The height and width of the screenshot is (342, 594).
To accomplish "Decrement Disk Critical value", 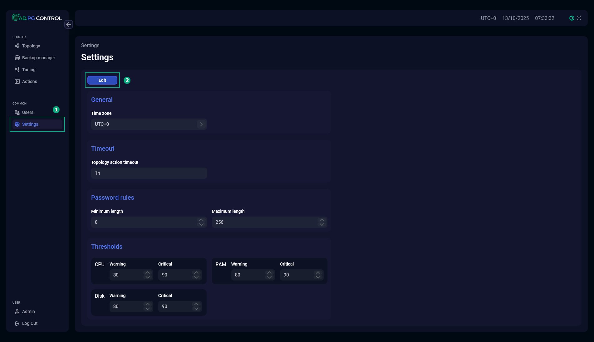I will click(196, 309).
